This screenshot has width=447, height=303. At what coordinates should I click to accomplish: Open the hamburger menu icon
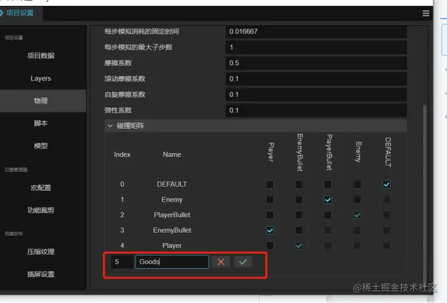pos(426,13)
